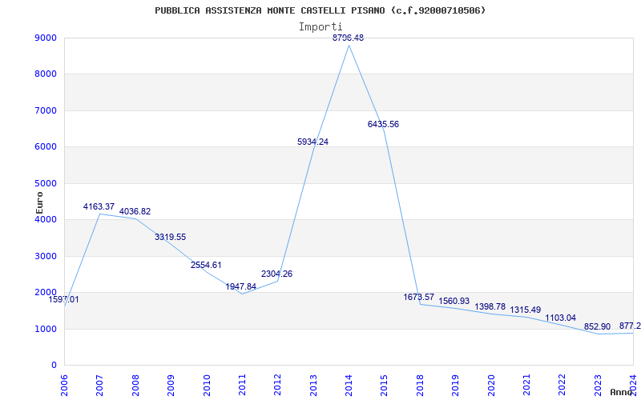Click the 7000 y-axis tick label
Viewport: 641px width, 400px height.
pos(46,110)
